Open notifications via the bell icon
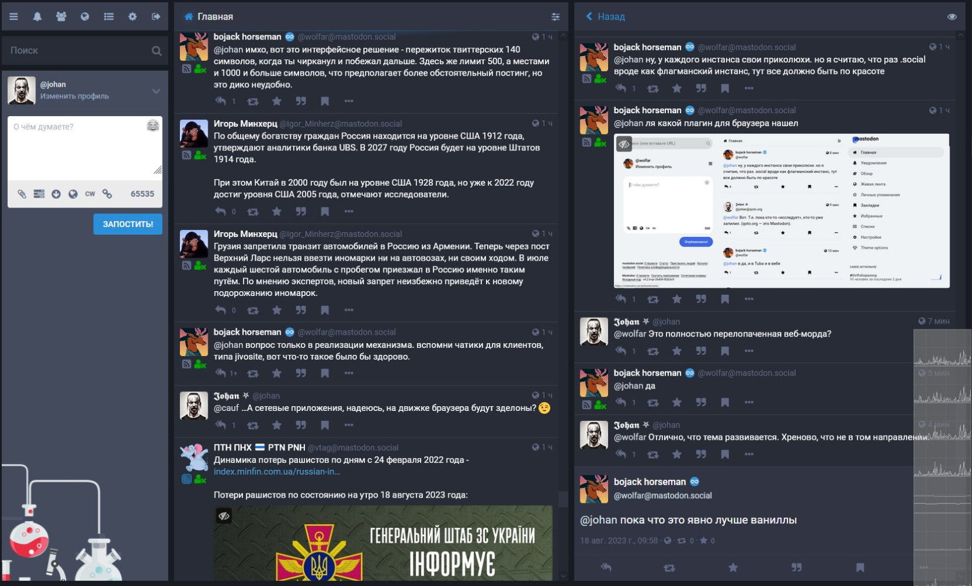 [37, 17]
